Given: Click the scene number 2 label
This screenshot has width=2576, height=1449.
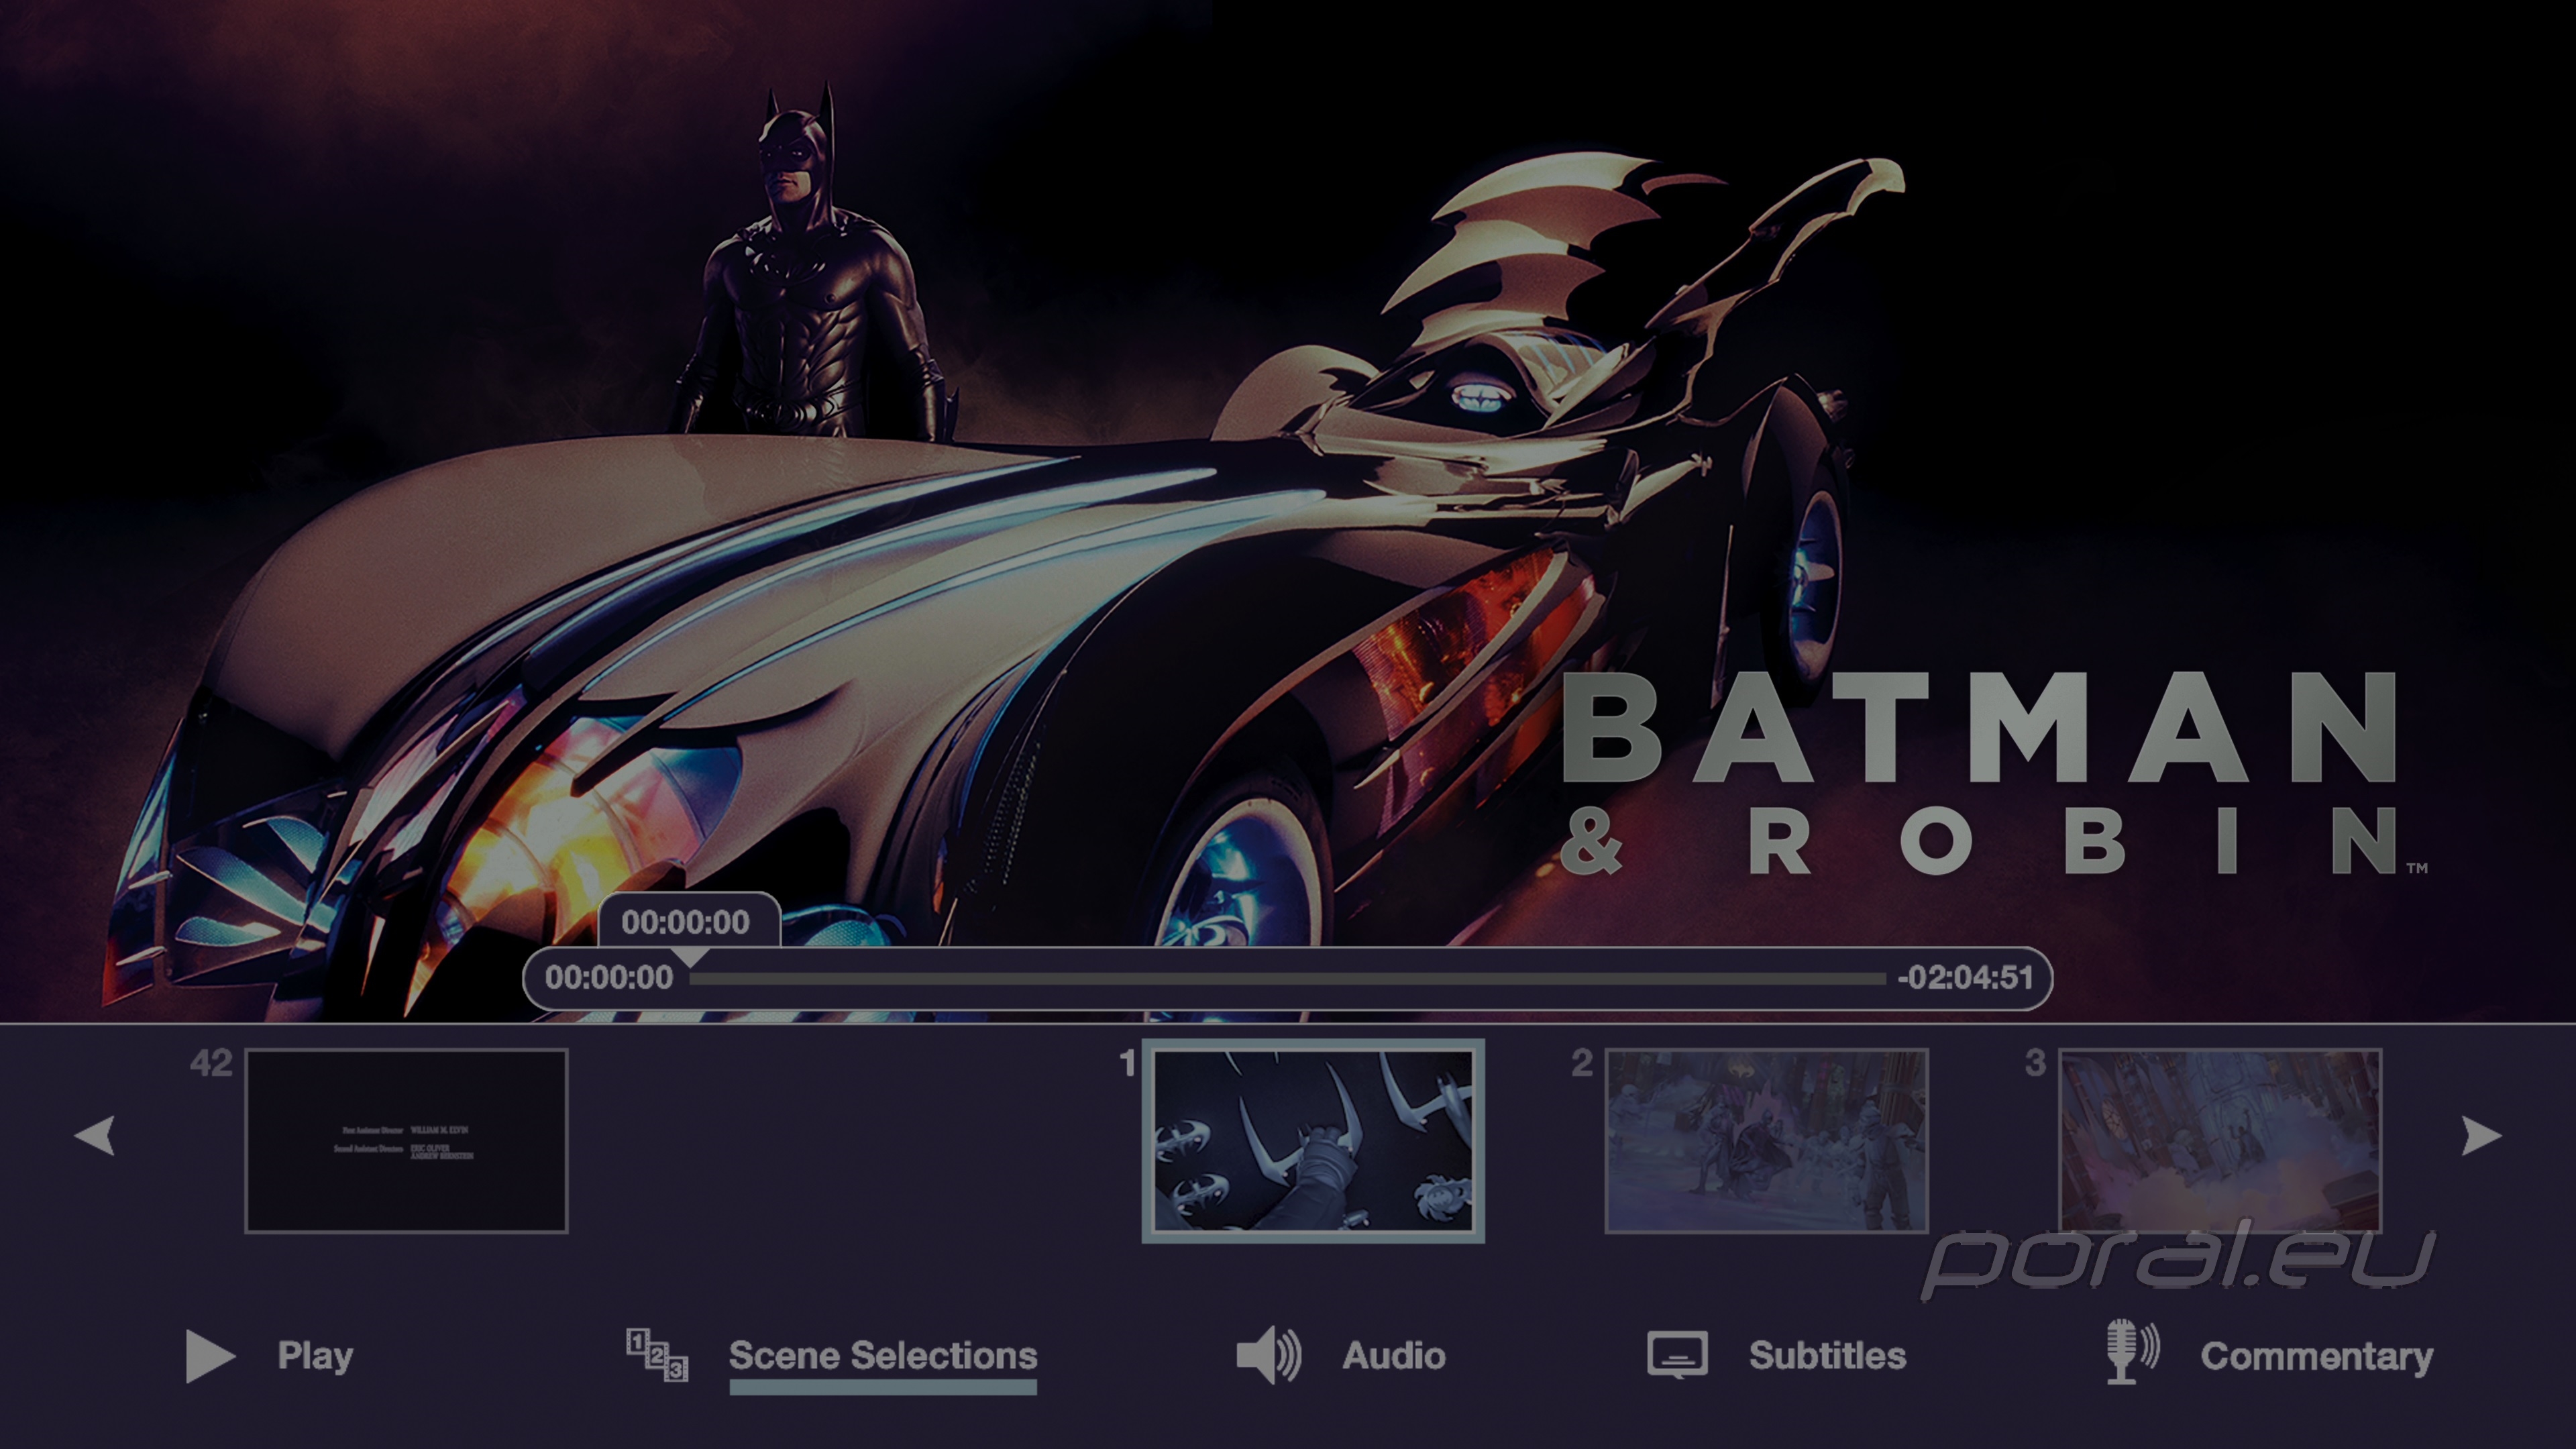Looking at the screenshot, I should pos(1581,1063).
